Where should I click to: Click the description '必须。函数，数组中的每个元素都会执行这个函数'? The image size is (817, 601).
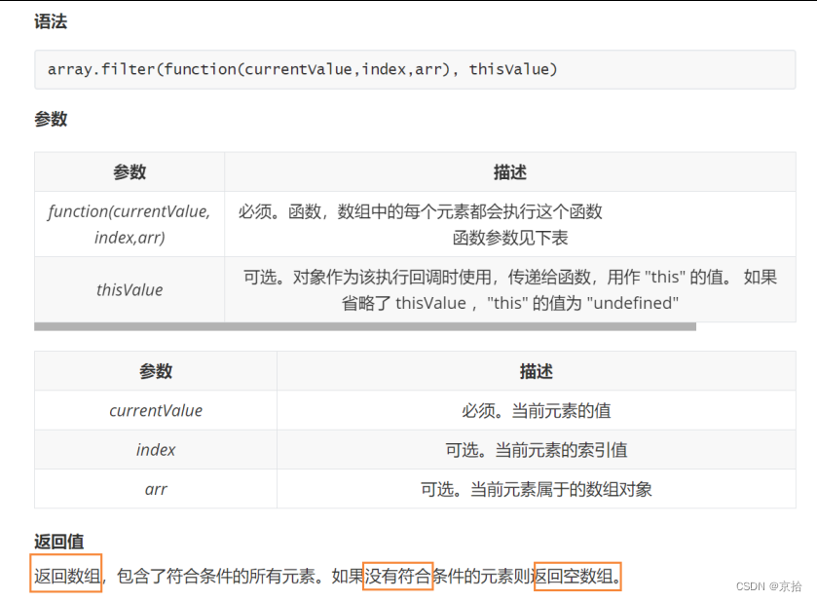(x=420, y=211)
